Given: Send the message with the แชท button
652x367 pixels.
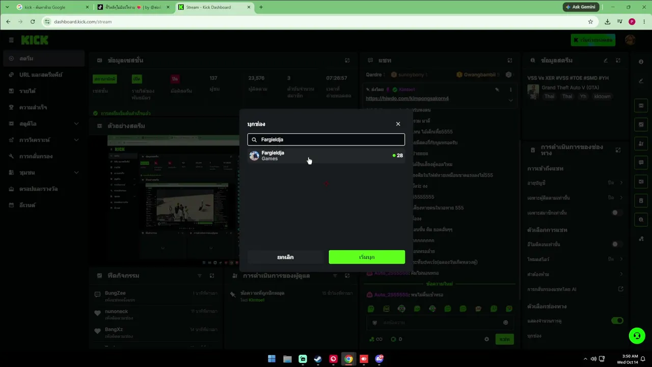Looking at the screenshot, I should 504,339.
